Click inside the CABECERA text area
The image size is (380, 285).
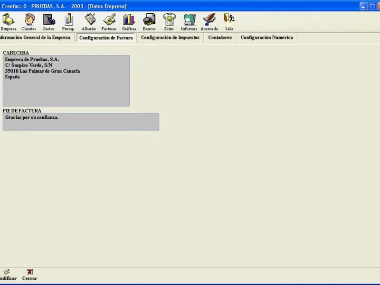[x=66, y=81]
